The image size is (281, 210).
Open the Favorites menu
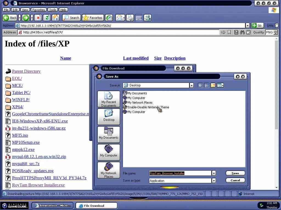pyautogui.click(x=38, y=10)
